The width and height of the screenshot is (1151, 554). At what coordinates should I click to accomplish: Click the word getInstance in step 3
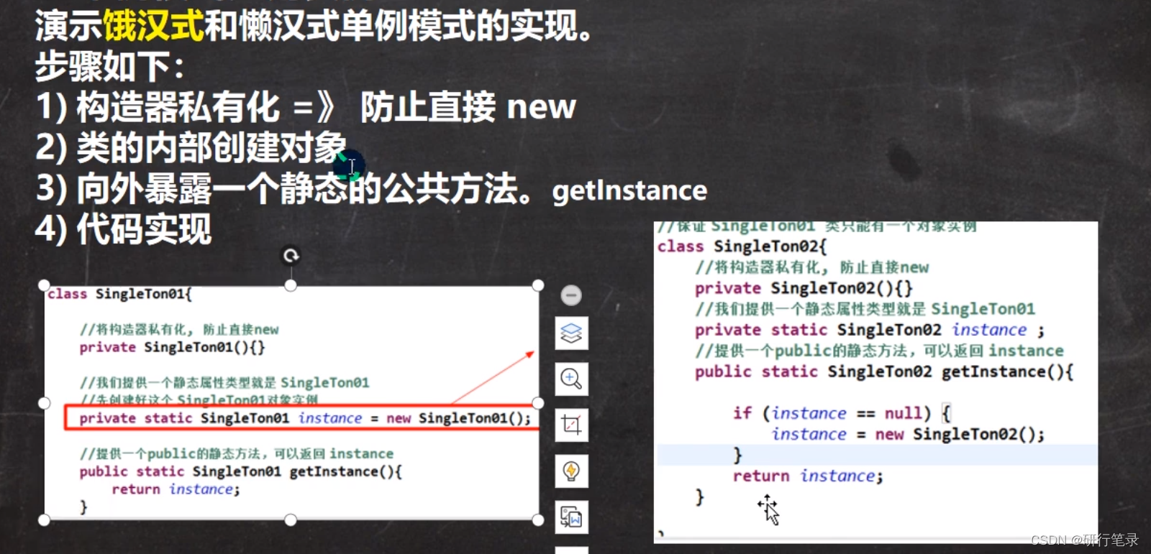(629, 190)
